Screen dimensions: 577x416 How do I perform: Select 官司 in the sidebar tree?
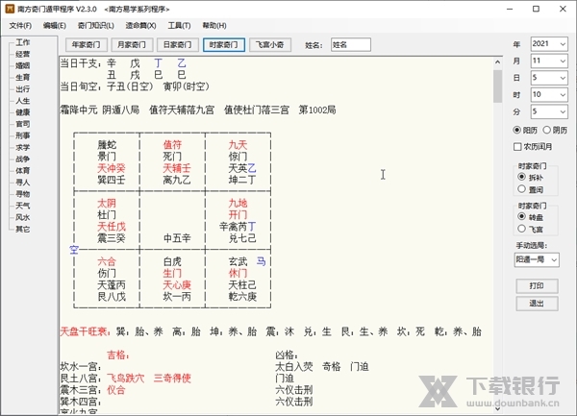click(23, 124)
